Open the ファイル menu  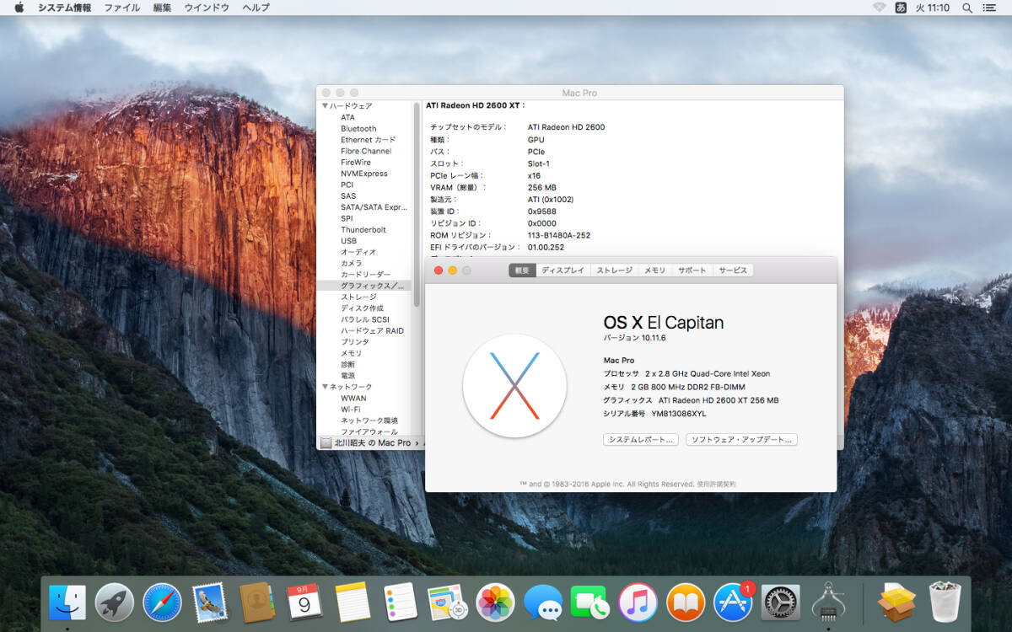[x=122, y=8]
